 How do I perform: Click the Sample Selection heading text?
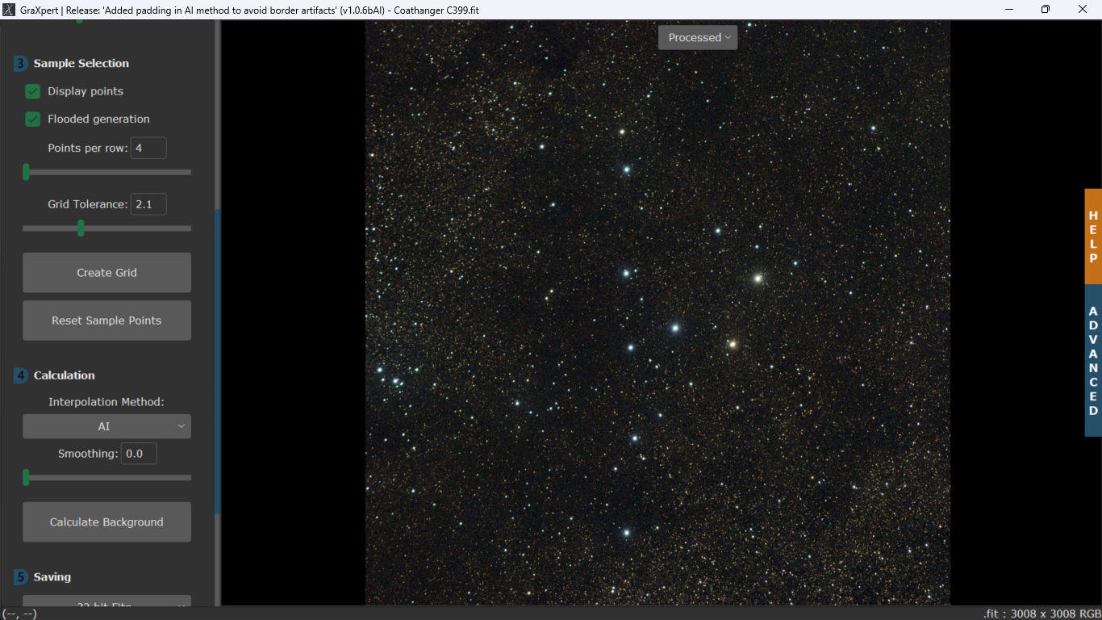81,63
